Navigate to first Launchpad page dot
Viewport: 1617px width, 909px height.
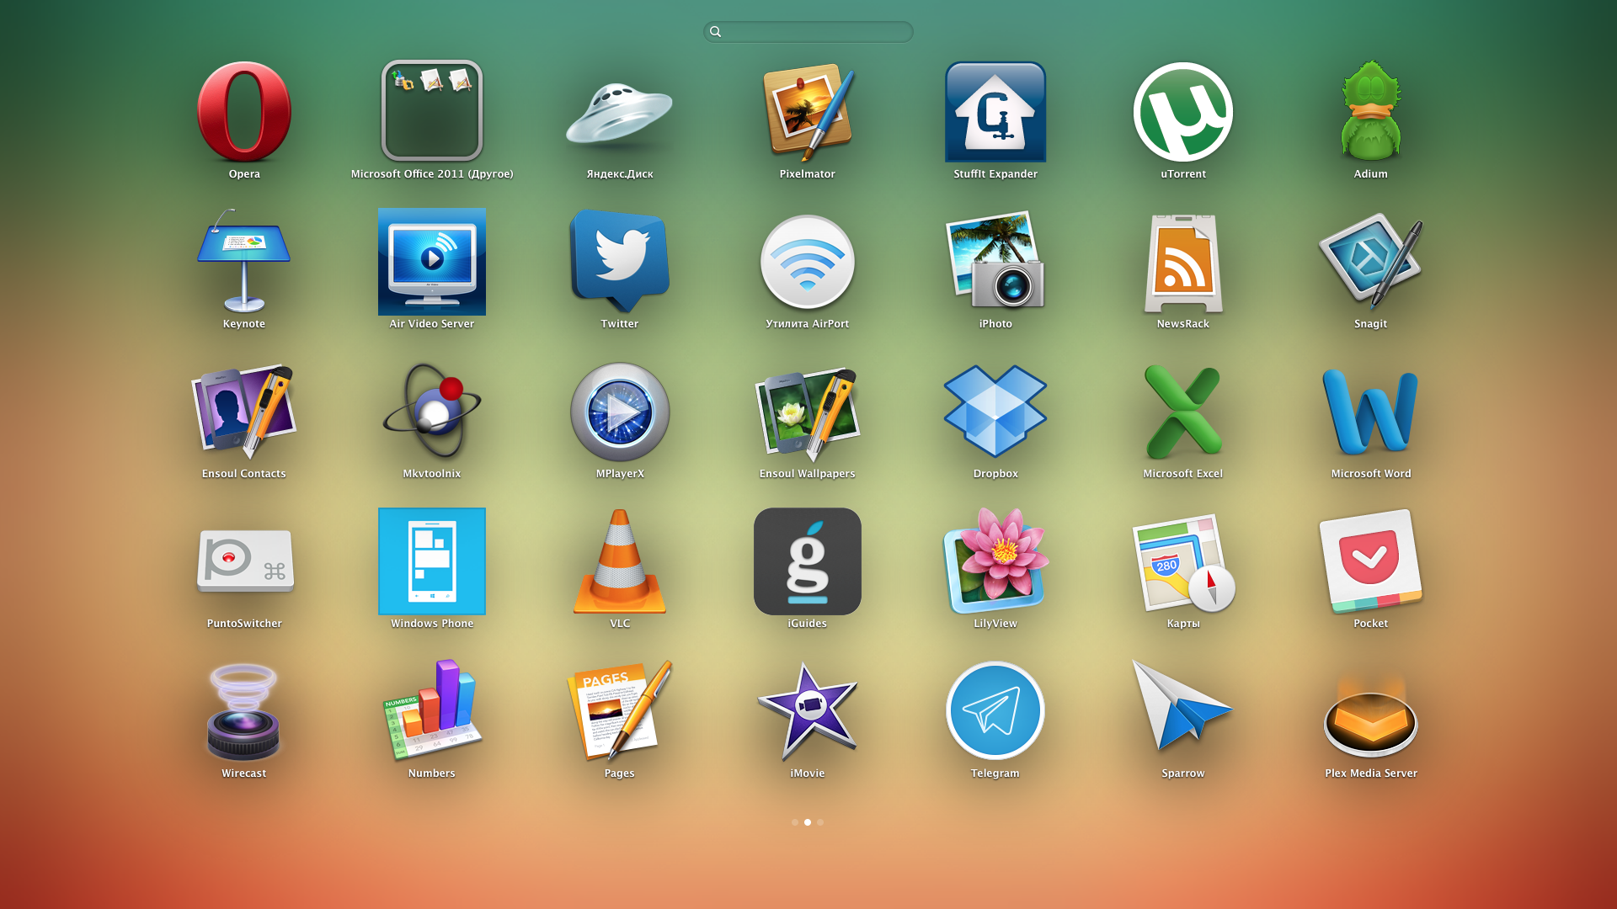tap(794, 821)
